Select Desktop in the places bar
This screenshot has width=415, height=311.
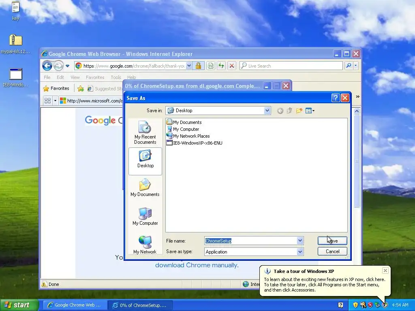click(145, 161)
